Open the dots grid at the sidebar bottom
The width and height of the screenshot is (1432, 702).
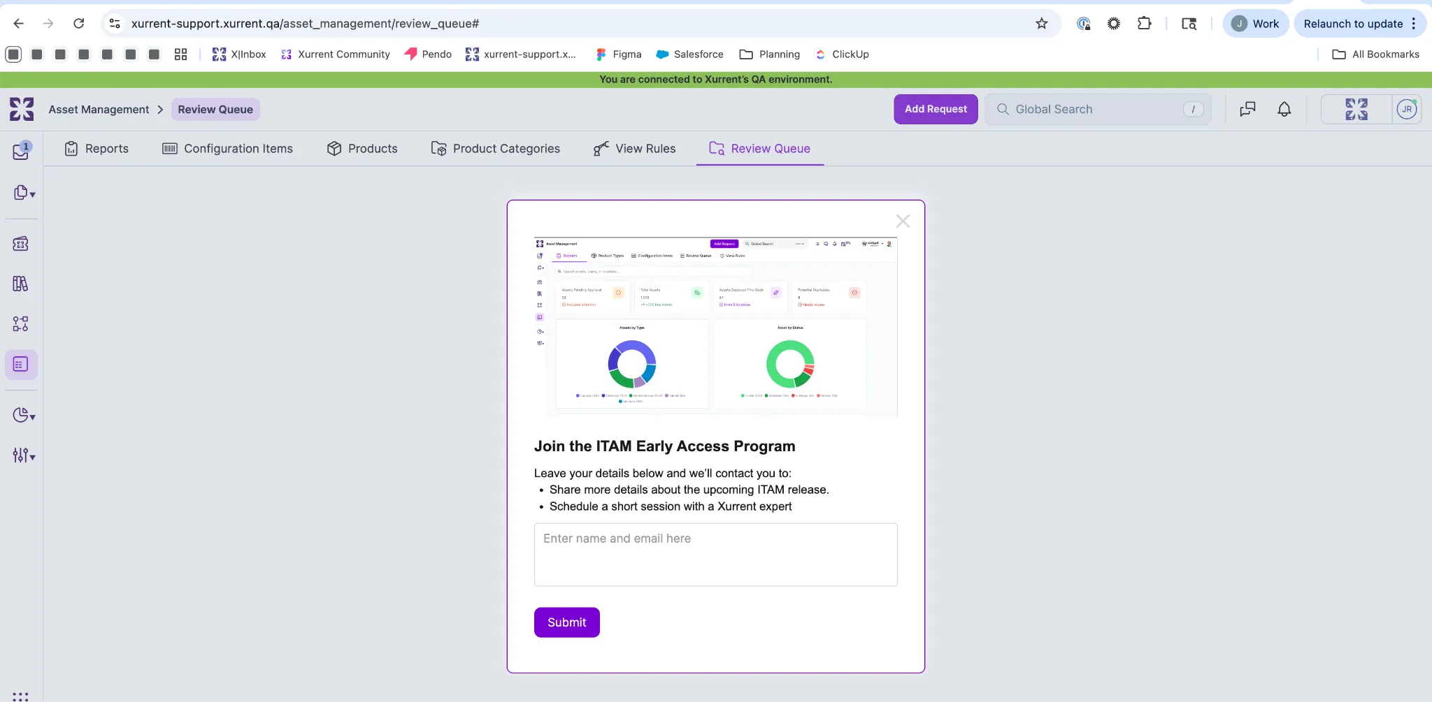(20, 696)
